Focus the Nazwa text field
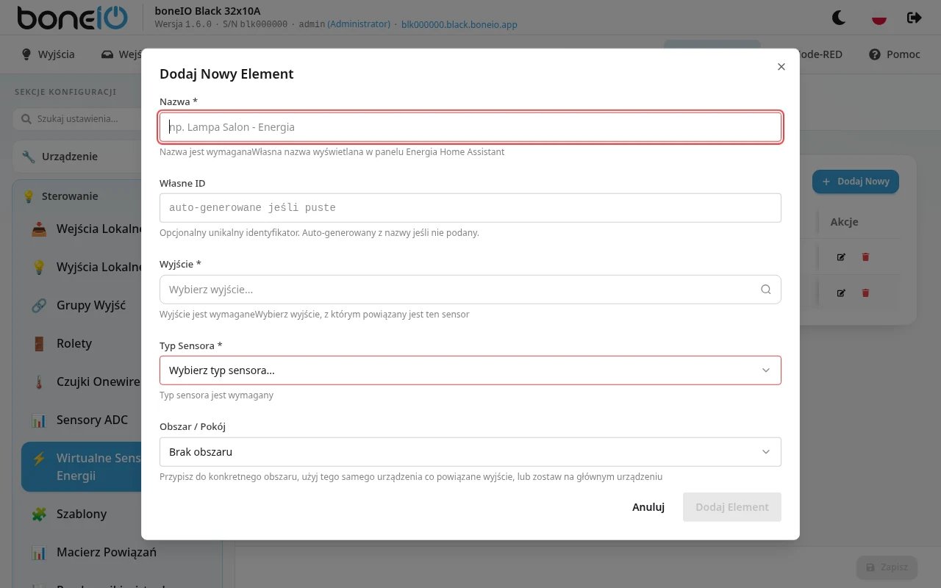Image resolution: width=941 pixels, height=588 pixels. [x=470, y=127]
